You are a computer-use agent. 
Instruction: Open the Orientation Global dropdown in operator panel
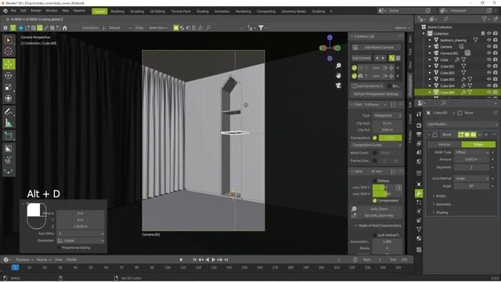[x=81, y=240]
